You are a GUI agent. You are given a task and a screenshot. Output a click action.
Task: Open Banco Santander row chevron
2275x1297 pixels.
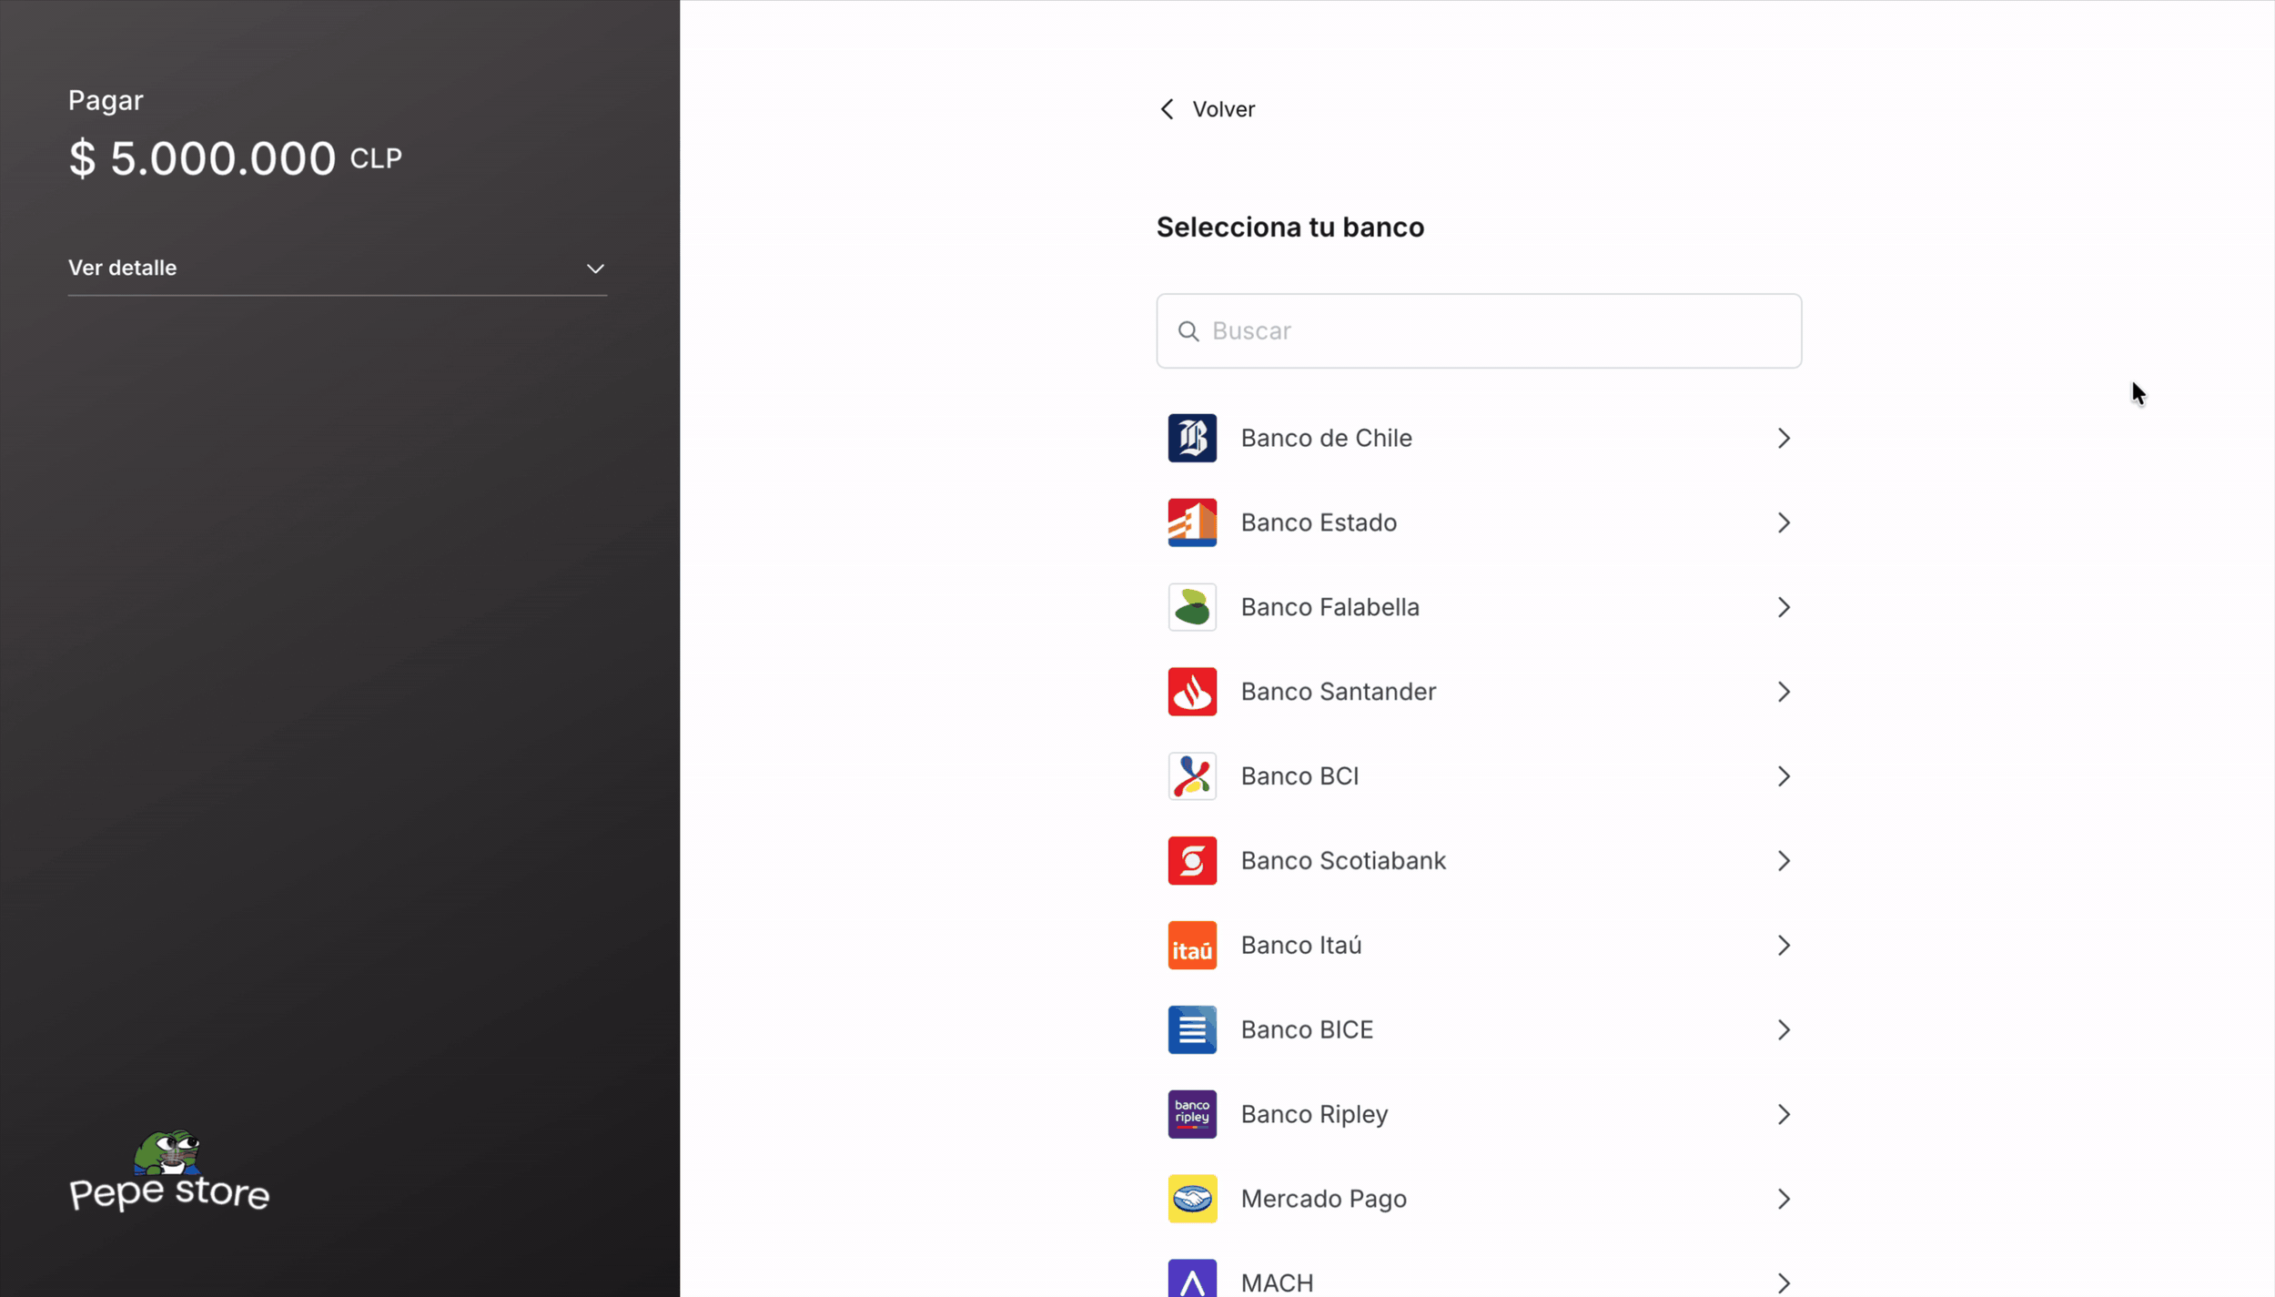pos(1784,693)
